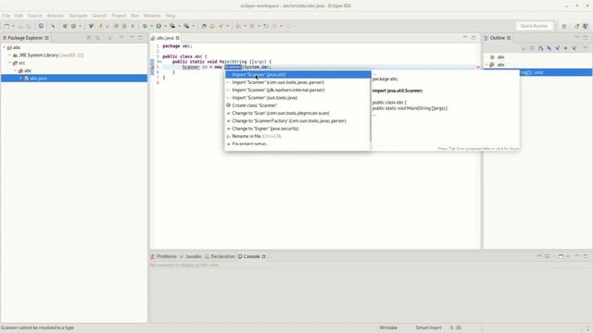Open the Package Explorer view menu
Screen dimensions: 593x333
tap(121, 38)
